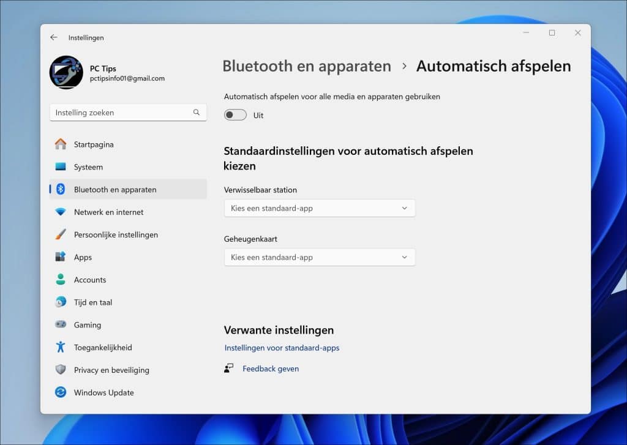Click the back arrow icon

click(x=54, y=37)
